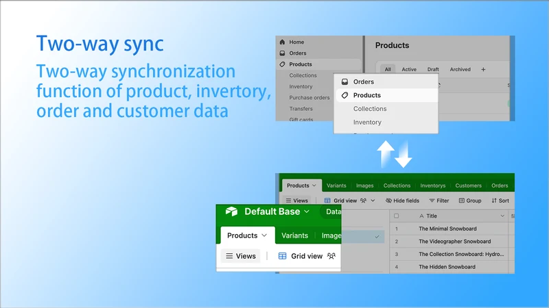Select Products in the enlarged menu callout
This screenshot has width=549, height=308.
coord(387,95)
